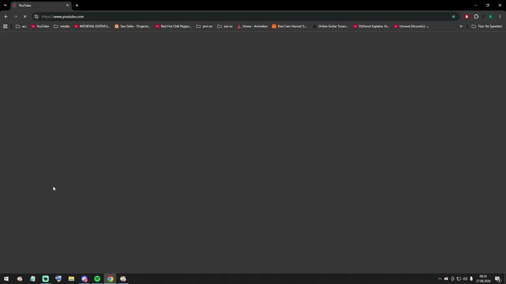Open a new tab with plus button
The height and width of the screenshot is (284, 506).
tap(77, 5)
